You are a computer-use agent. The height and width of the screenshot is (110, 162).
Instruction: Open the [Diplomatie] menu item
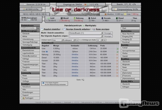click(x=130, y=73)
